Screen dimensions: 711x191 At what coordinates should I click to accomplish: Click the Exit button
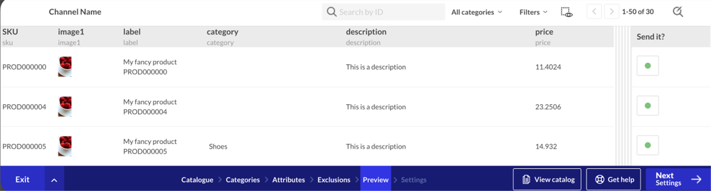(22, 179)
